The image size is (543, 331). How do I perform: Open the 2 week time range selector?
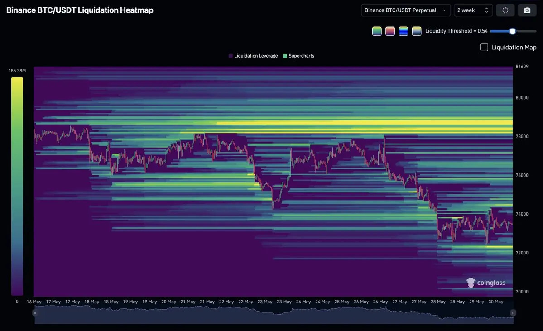click(473, 10)
